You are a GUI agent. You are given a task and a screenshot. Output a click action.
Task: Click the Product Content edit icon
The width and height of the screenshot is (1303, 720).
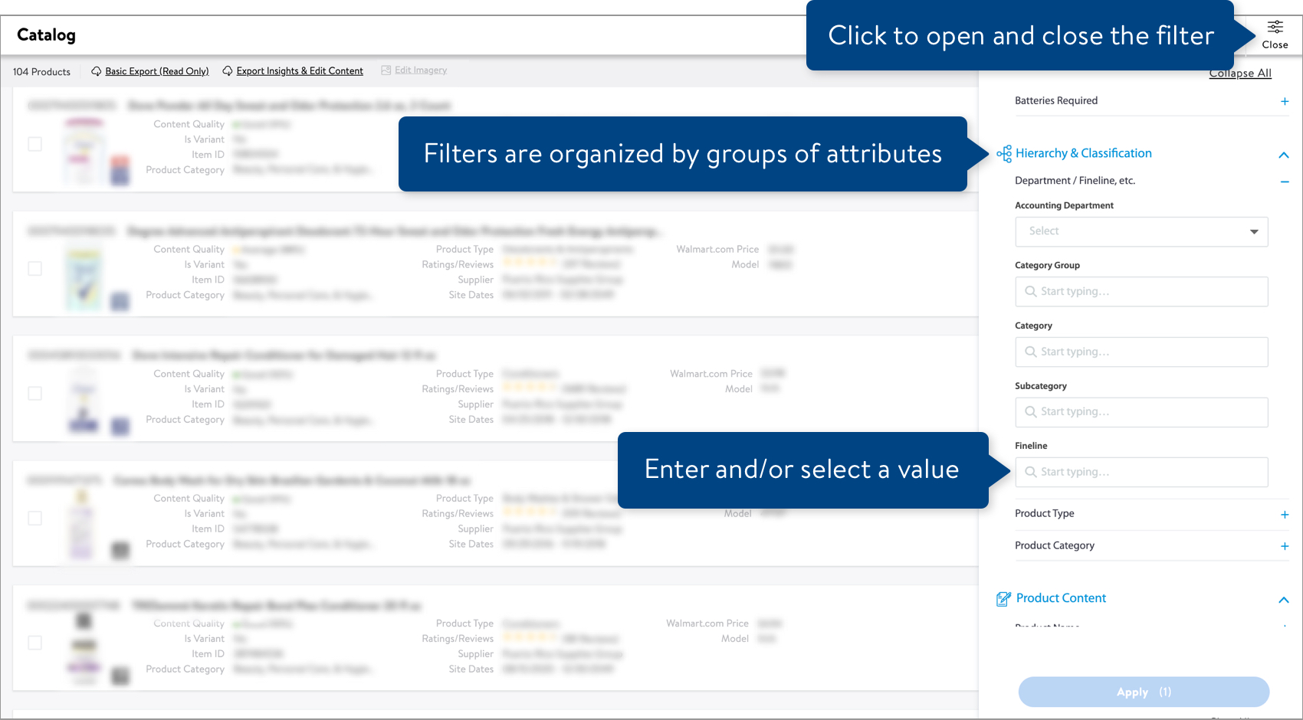(x=1003, y=599)
